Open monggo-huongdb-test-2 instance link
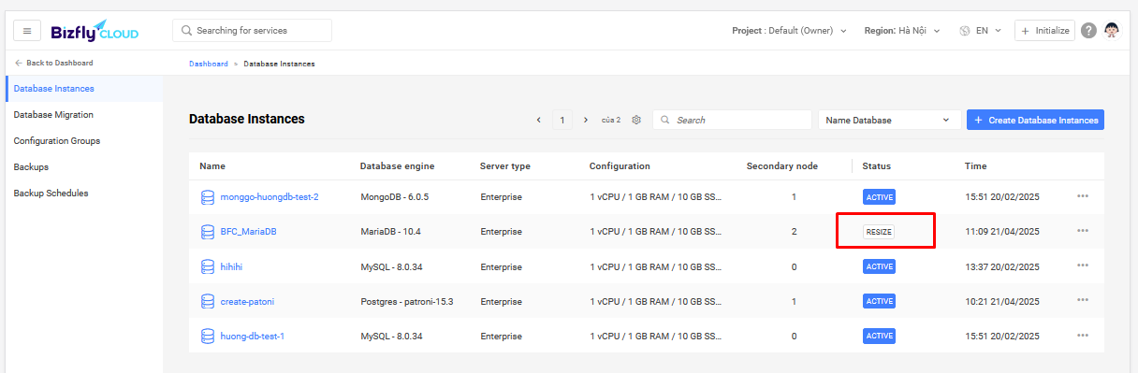1138x373 pixels. (270, 197)
